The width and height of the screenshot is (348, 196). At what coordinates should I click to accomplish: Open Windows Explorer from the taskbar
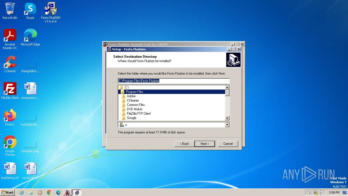[x=31, y=192]
